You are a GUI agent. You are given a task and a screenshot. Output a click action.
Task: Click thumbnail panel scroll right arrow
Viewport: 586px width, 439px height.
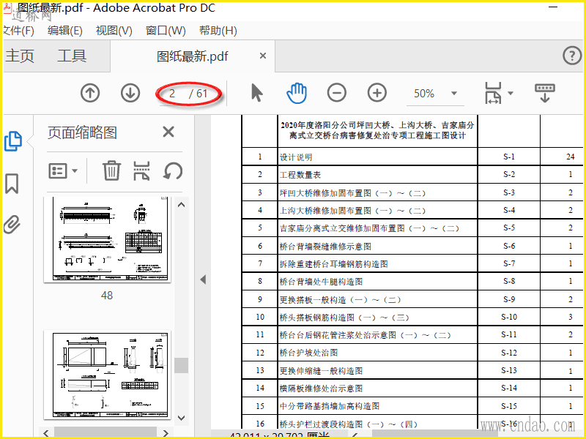[x=166, y=433]
